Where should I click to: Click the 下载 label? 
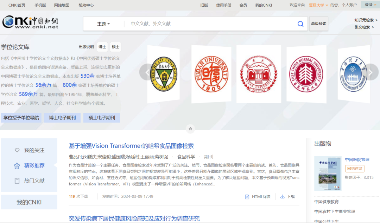291,197
